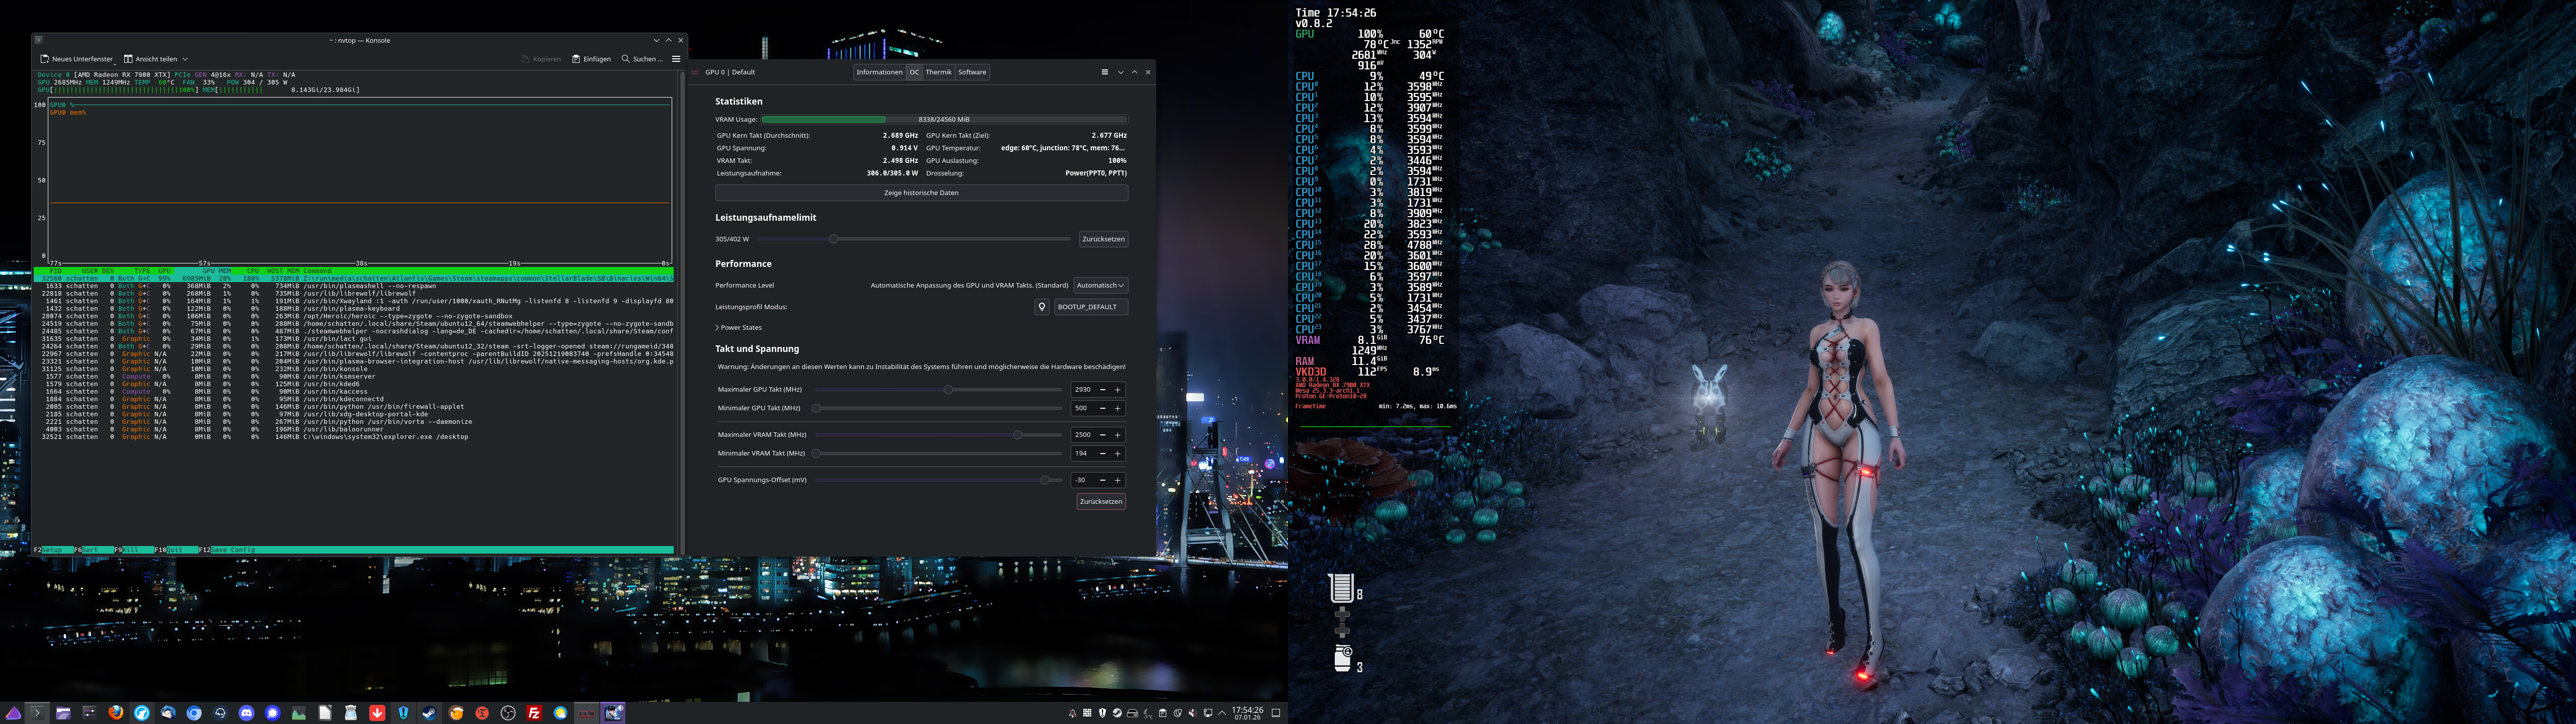Click the Steam taskbar icon

pos(429,713)
